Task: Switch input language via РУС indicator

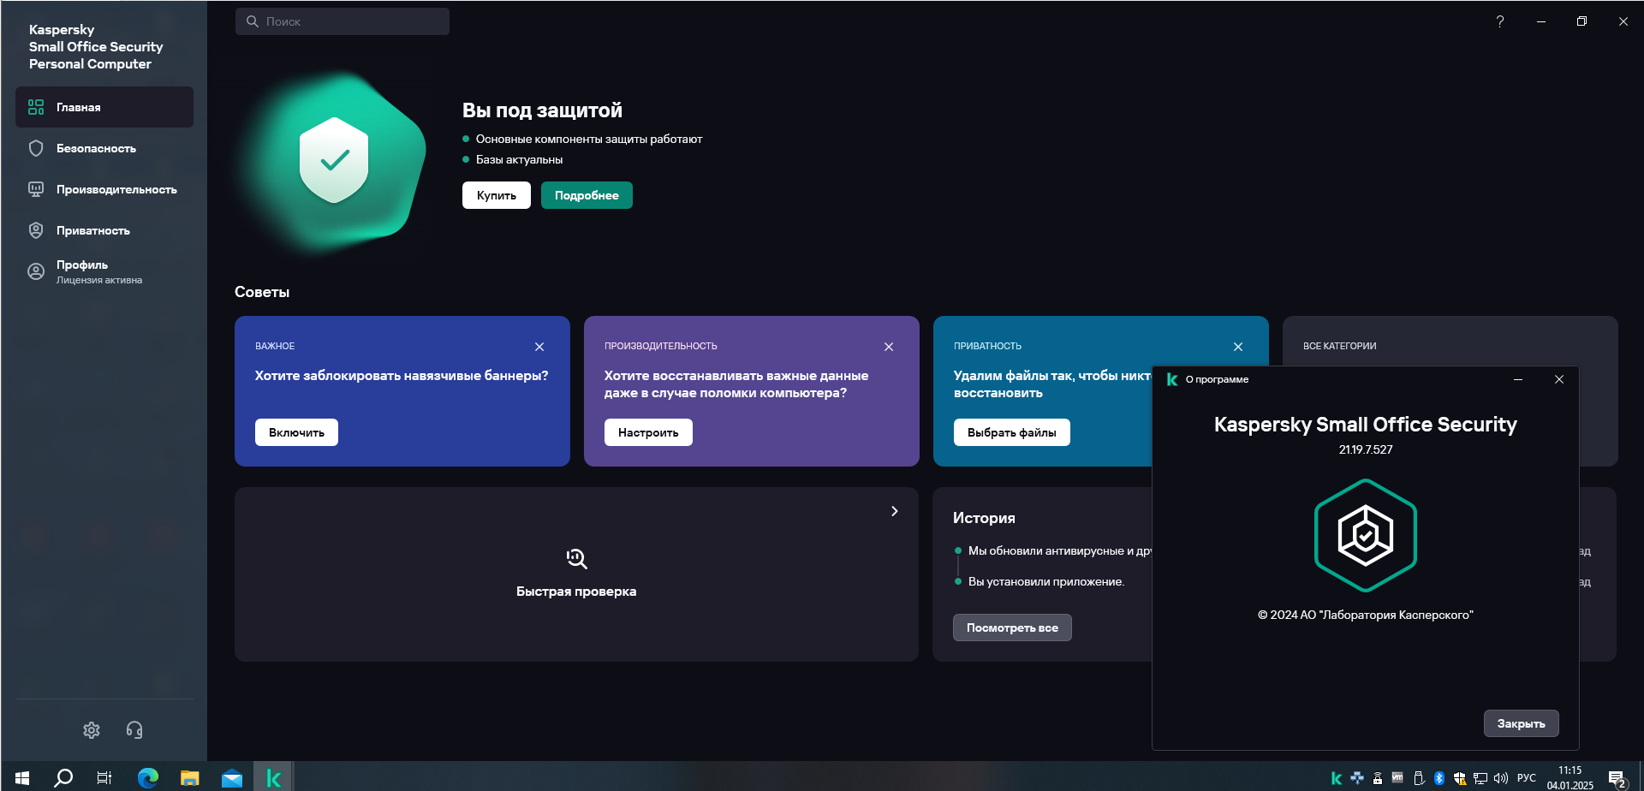Action: click(x=1527, y=778)
